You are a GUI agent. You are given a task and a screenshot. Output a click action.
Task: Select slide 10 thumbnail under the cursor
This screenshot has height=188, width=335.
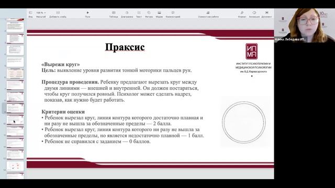(x=15, y=120)
